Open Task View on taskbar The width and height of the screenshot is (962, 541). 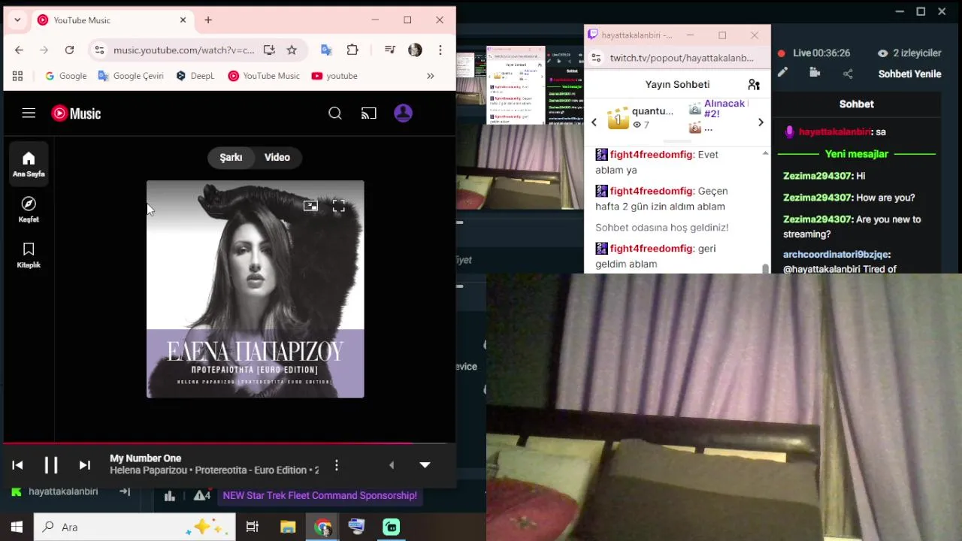pyautogui.click(x=253, y=527)
